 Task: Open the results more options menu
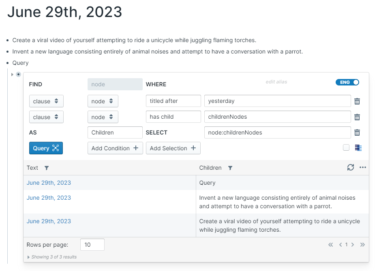(x=363, y=167)
